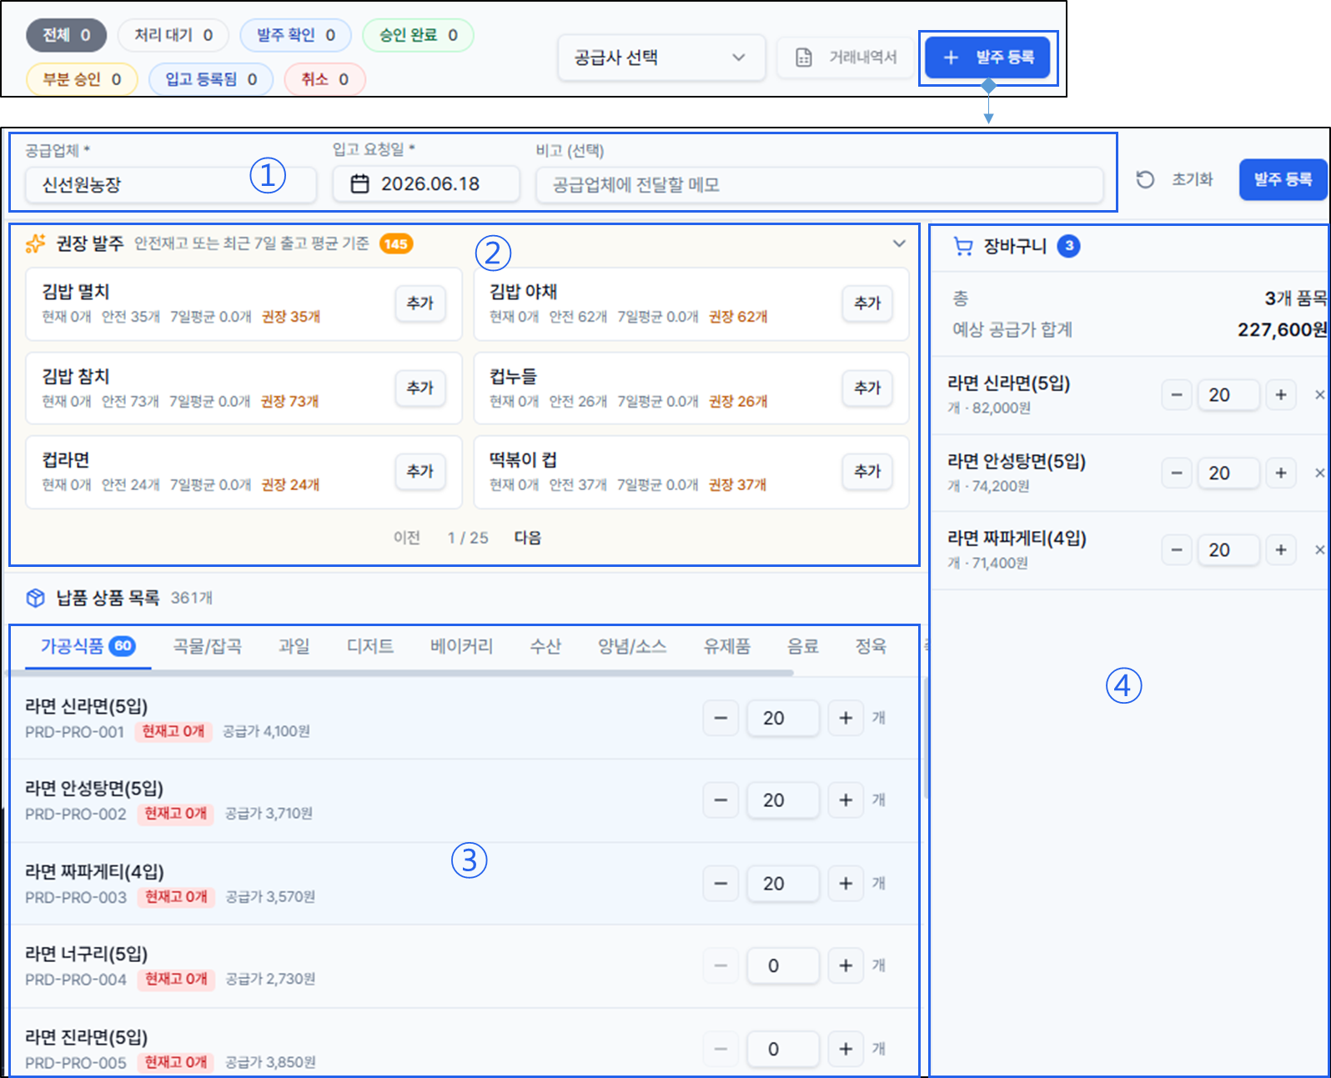
Task: Click the 권장 발주 sparkle icon
Action: click(35, 243)
